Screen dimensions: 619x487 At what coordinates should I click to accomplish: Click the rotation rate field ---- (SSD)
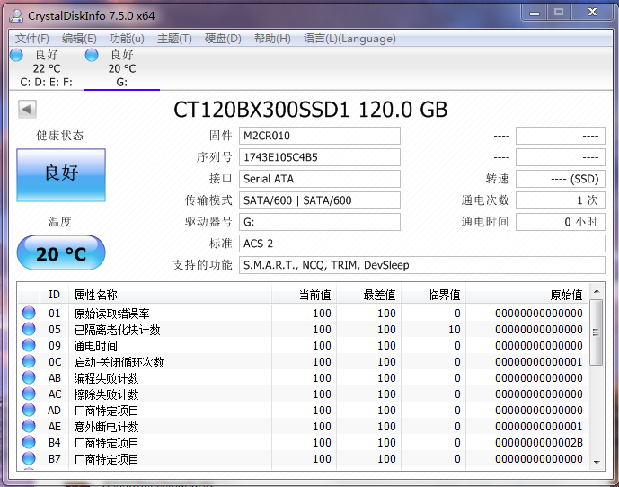pos(561,179)
